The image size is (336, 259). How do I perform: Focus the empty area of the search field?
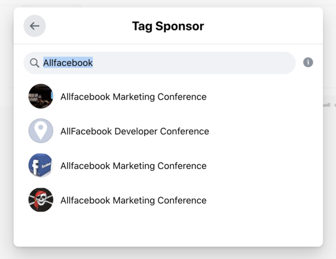click(193, 63)
